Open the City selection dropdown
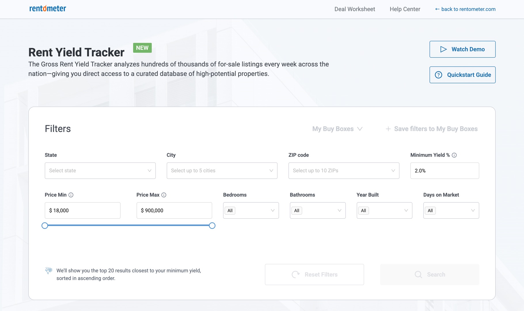Image resolution: width=524 pixels, height=311 pixels. pos(222,171)
